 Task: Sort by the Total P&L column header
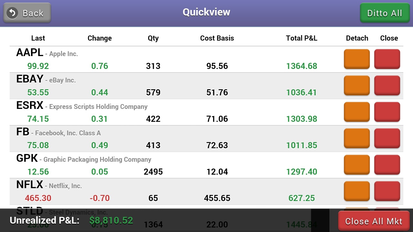pyautogui.click(x=301, y=38)
